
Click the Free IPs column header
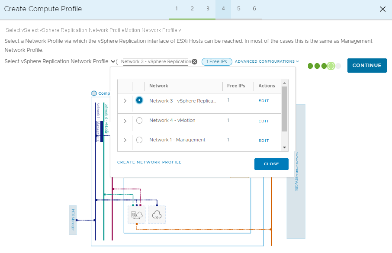[x=236, y=86]
